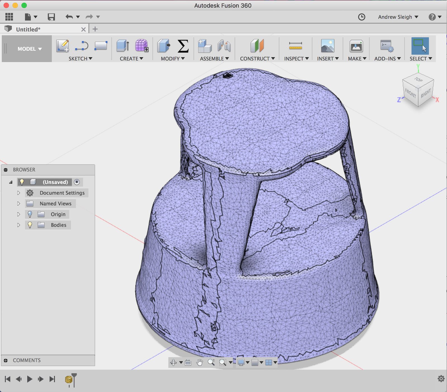Select the Offset Plane construct tool

[x=257, y=46]
